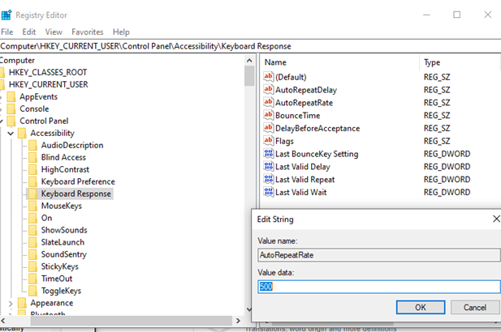Collapse the Accessibility tree node
This screenshot has height=332, width=501.
point(11,133)
